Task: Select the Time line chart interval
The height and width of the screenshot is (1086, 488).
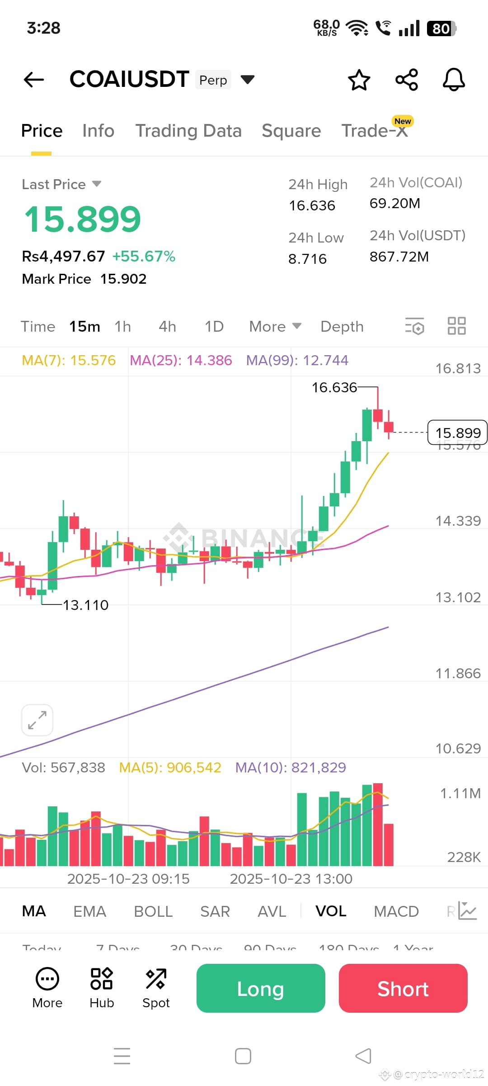Action: point(38,326)
